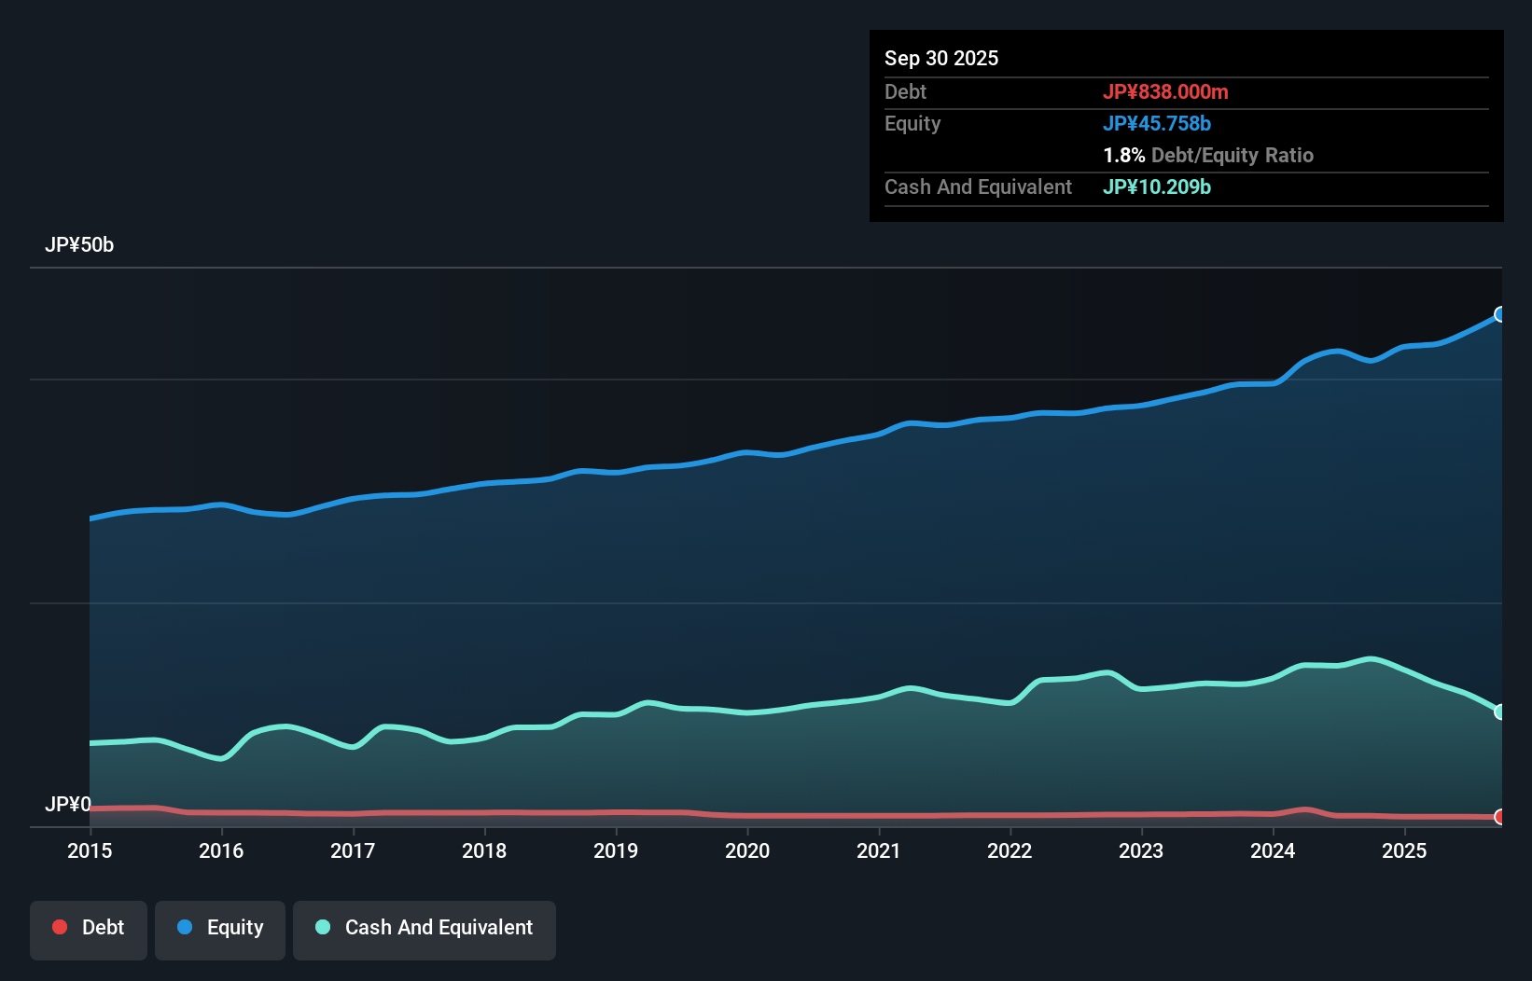Screen dimensions: 1532x981
Task: Click the red Debt legend dot
Action: (x=60, y=927)
